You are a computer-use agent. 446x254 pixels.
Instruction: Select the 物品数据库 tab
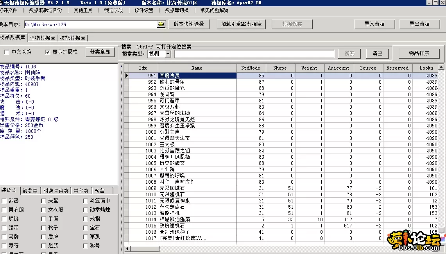point(13,37)
